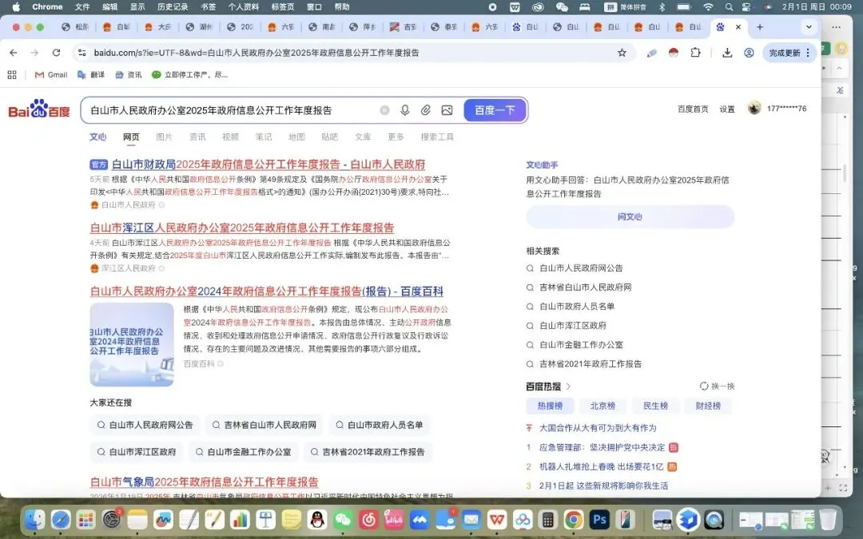Open the Gmail bookmark
The height and width of the screenshot is (539, 863).
coord(50,75)
